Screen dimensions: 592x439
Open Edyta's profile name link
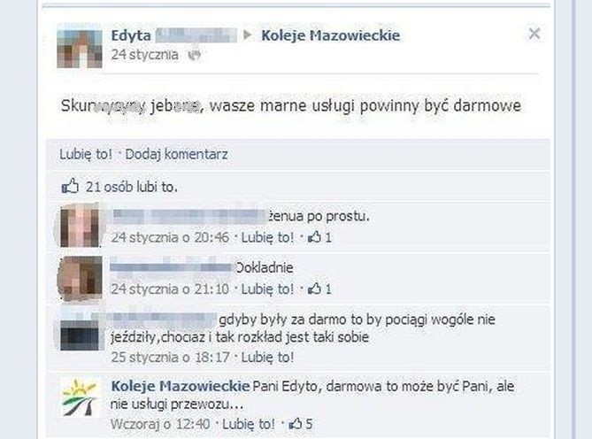131,36
